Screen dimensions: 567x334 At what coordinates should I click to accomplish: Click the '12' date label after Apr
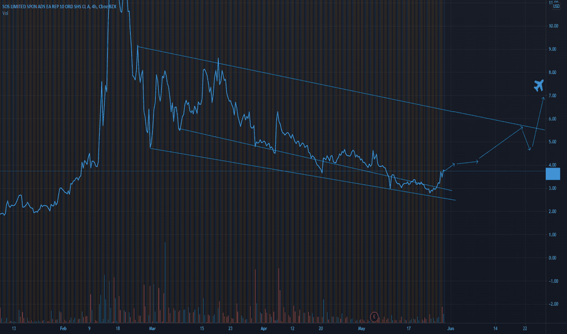point(292,329)
